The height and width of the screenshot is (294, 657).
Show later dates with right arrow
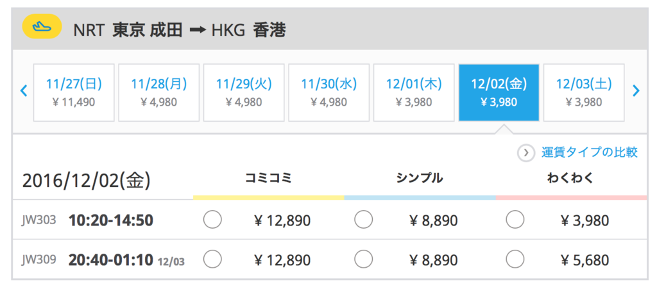tap(636, 91)
